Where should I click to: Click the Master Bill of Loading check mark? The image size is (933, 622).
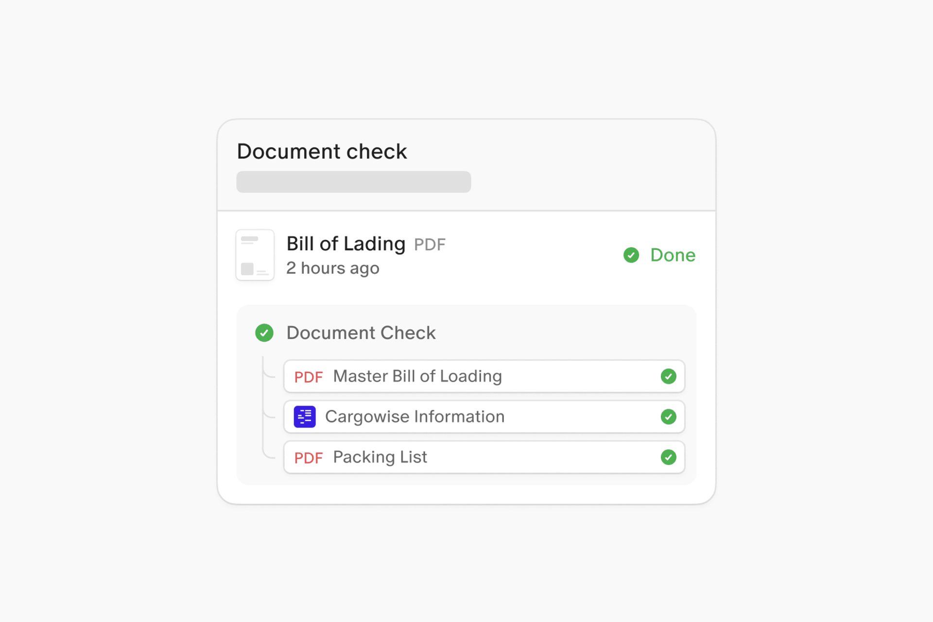(x=668, y=377)
